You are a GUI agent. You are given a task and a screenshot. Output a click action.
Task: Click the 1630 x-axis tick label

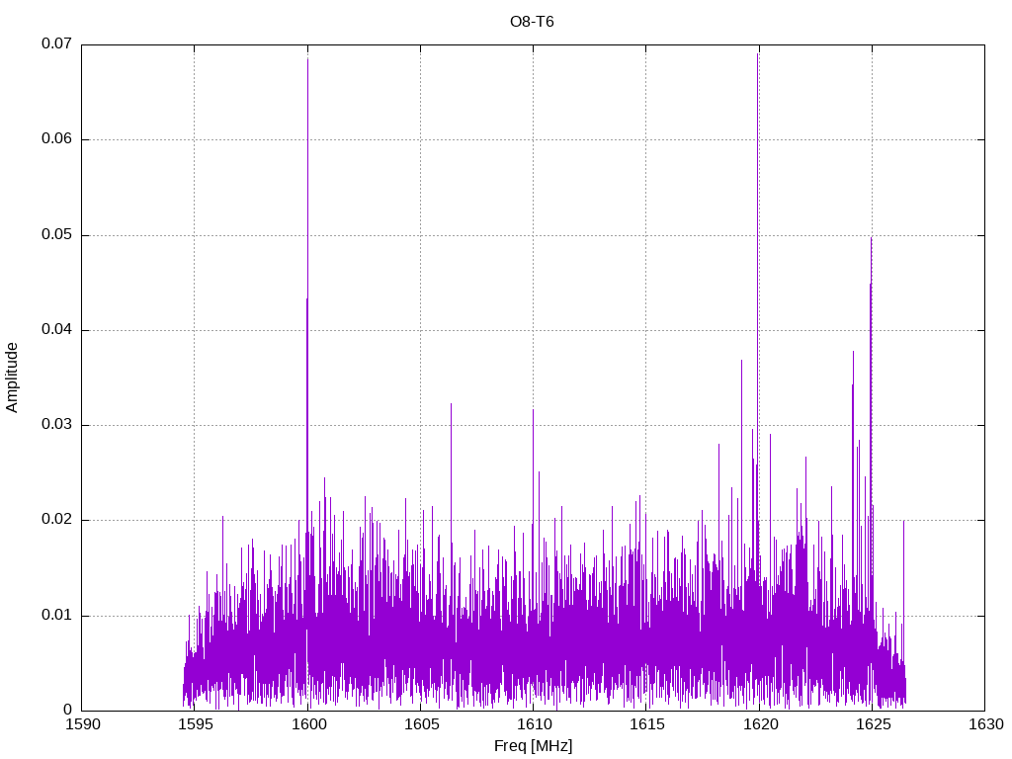[x=985, y=724]
